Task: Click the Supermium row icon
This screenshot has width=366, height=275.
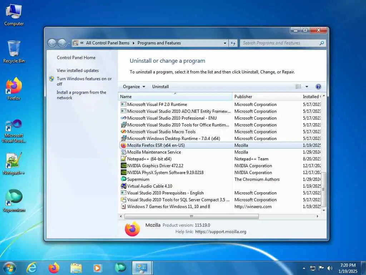Action: click(x=123, y=179)
